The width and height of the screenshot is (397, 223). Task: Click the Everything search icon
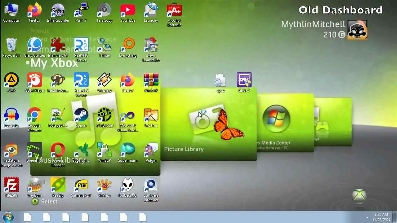click(128, 48)
